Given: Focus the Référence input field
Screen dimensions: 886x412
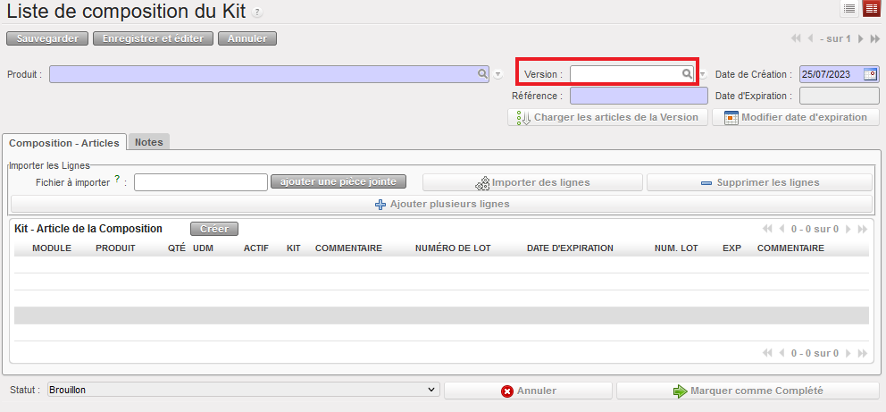Looking at the screenshot, I should coord(639,96).
